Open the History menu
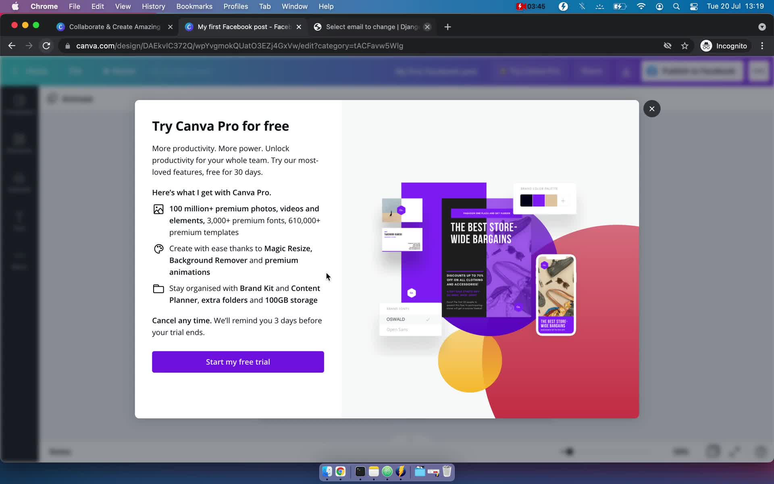Image resolution: width=774 pixels, height=484 pixels. tap(153, 6)
